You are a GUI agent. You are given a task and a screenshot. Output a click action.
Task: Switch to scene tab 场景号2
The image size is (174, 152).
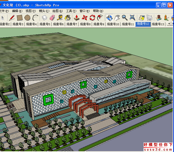[5, 24]
